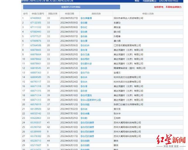The image size is (188, 150).
Task: Open registration number 66576019
Action: click(36, 104)
